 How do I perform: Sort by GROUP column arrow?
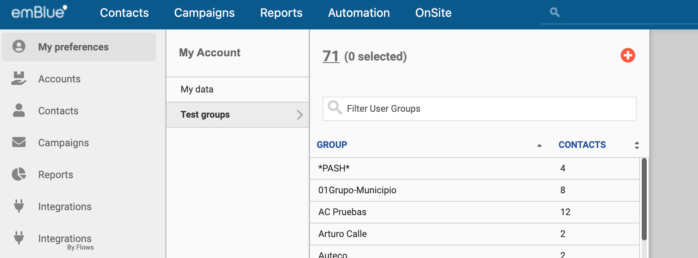pyautogui.click(x=539, y=145)
